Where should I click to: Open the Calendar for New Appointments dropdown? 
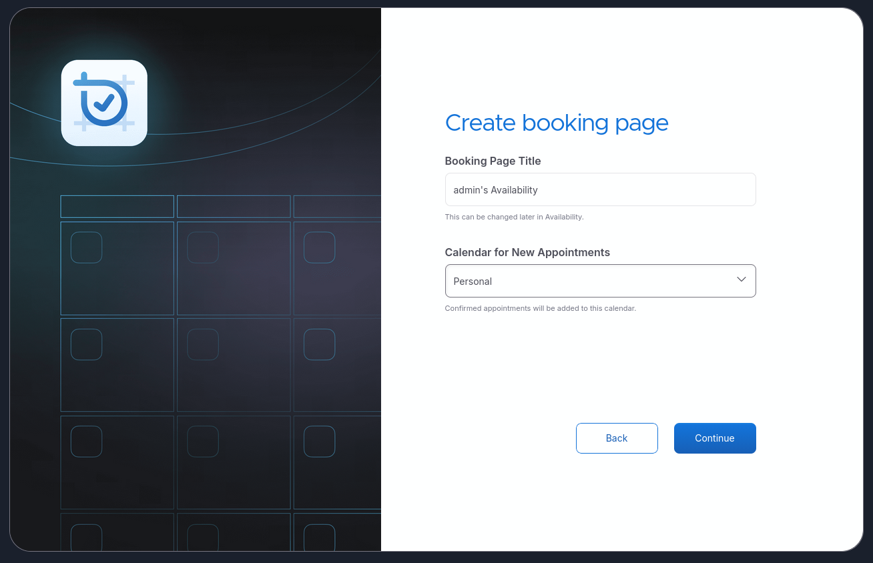coord(600,280)
